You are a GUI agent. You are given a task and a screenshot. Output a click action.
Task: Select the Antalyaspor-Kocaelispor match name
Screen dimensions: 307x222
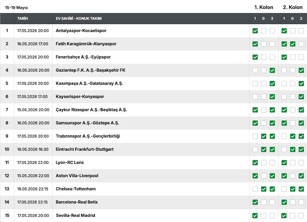click(81, 30)
